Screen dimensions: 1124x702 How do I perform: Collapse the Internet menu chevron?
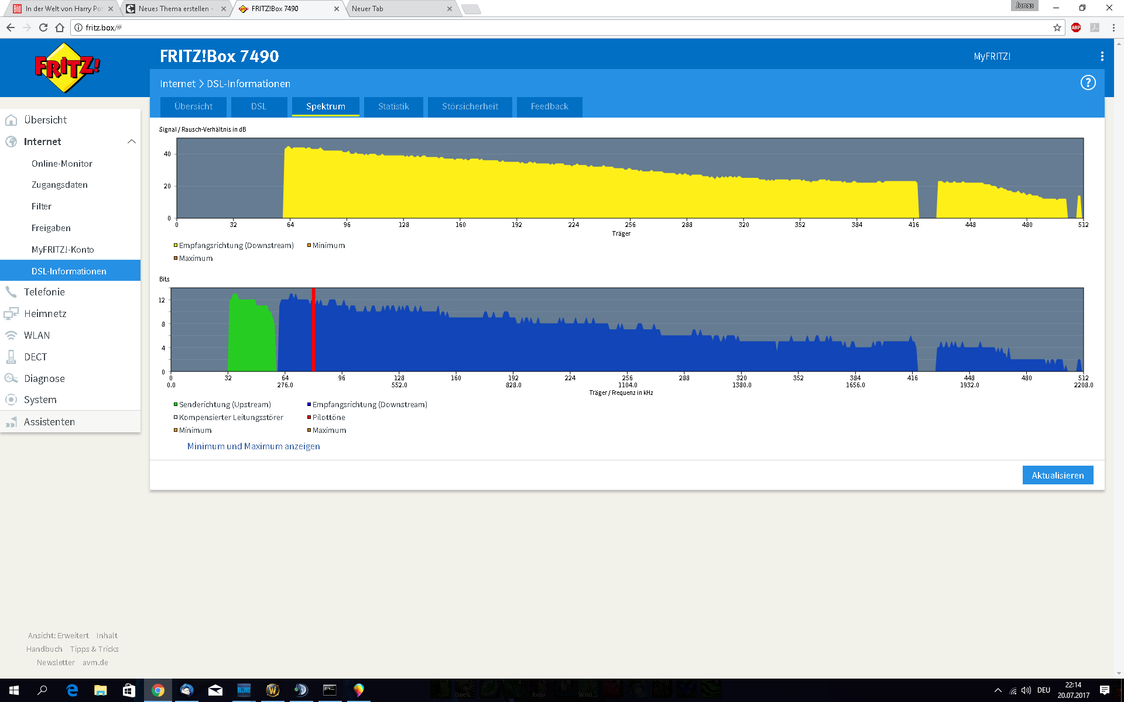[131, 142]
